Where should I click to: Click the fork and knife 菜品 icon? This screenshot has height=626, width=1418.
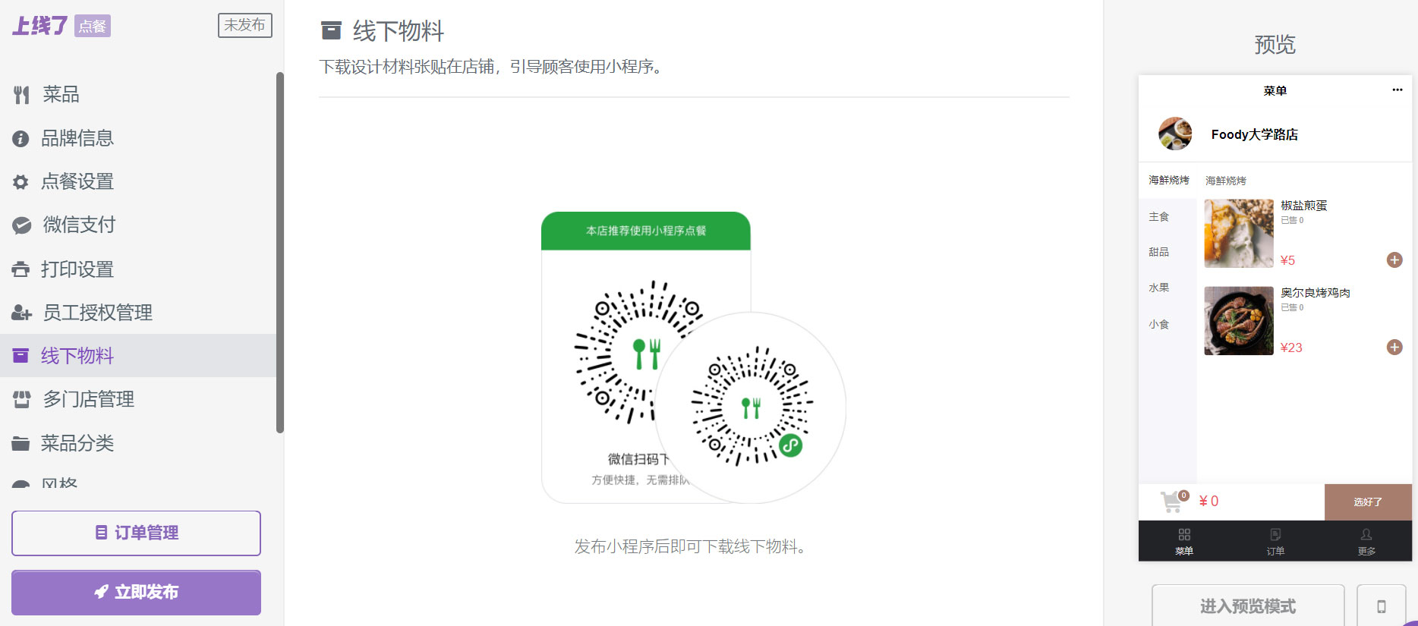coord(21,95)
